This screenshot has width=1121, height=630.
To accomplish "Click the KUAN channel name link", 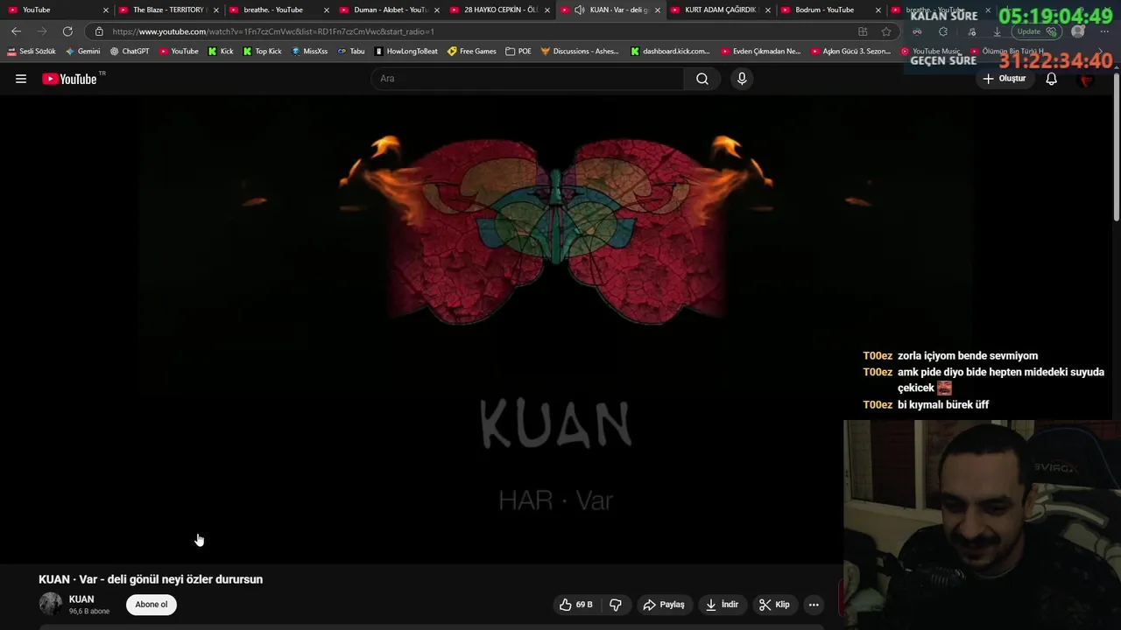I will click(81, 599).
